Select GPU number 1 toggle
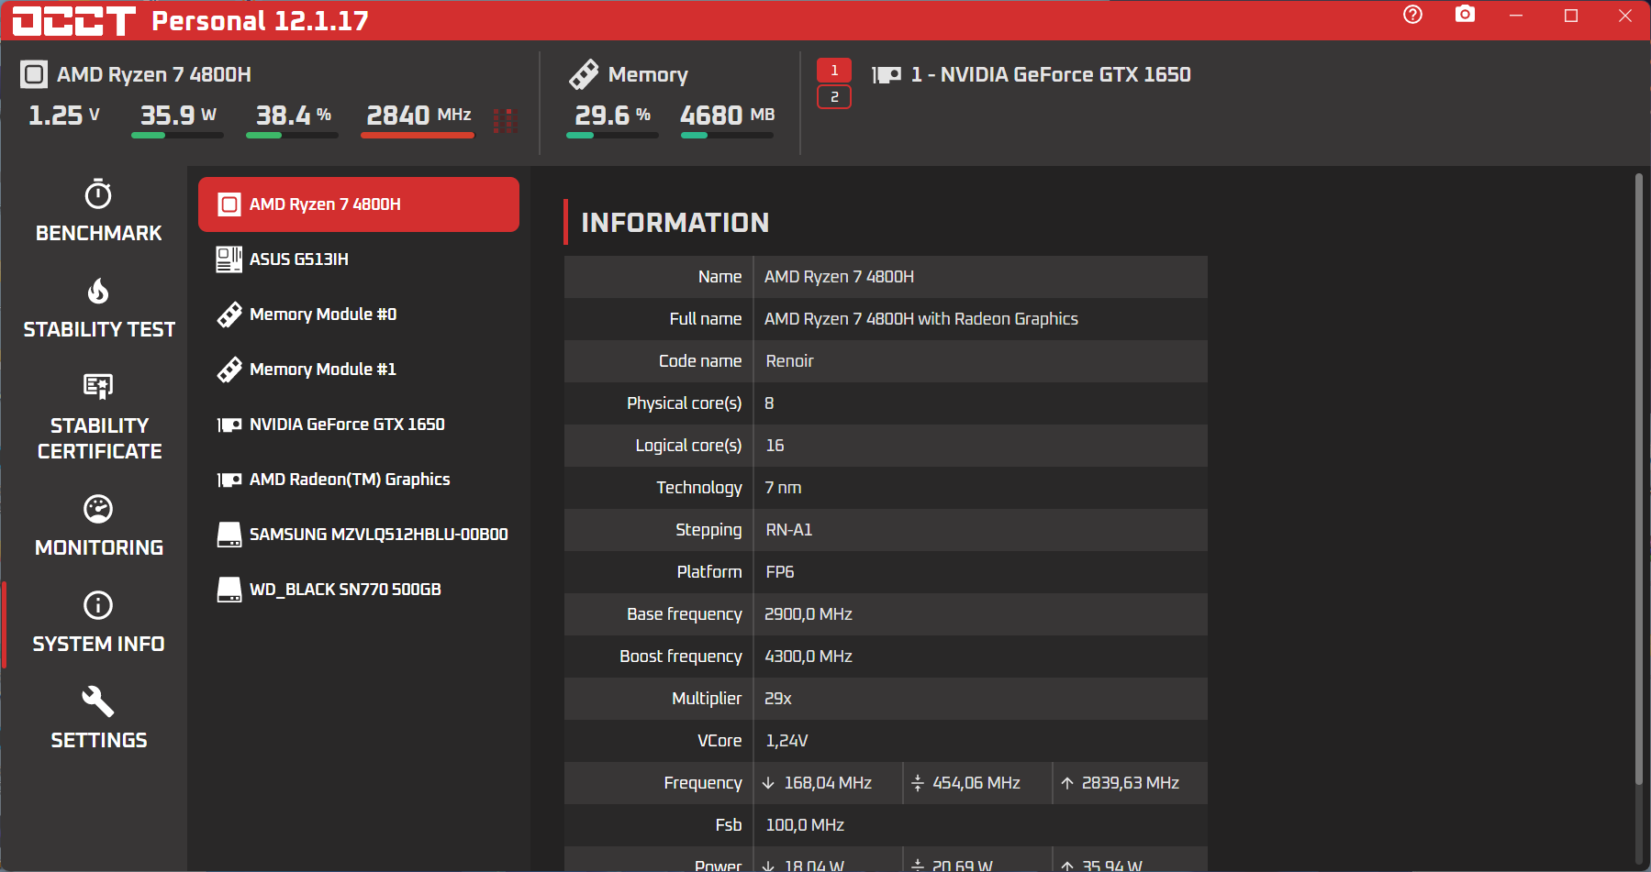Viewport: 1651px width, 872px height. [x=834, y=71]
